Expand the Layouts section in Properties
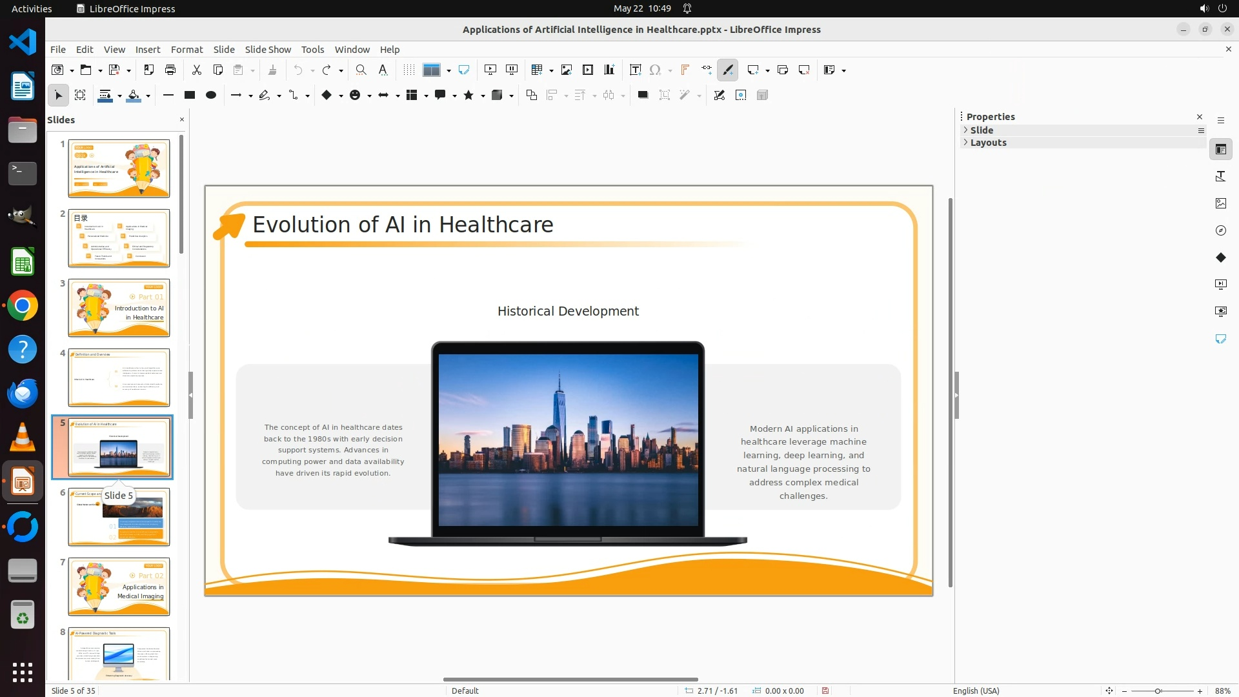 point(988,143)
